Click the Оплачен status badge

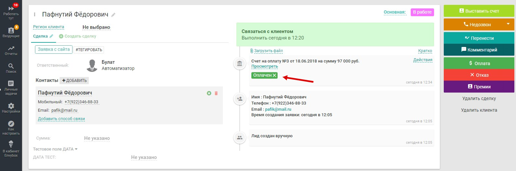[264, 75]
